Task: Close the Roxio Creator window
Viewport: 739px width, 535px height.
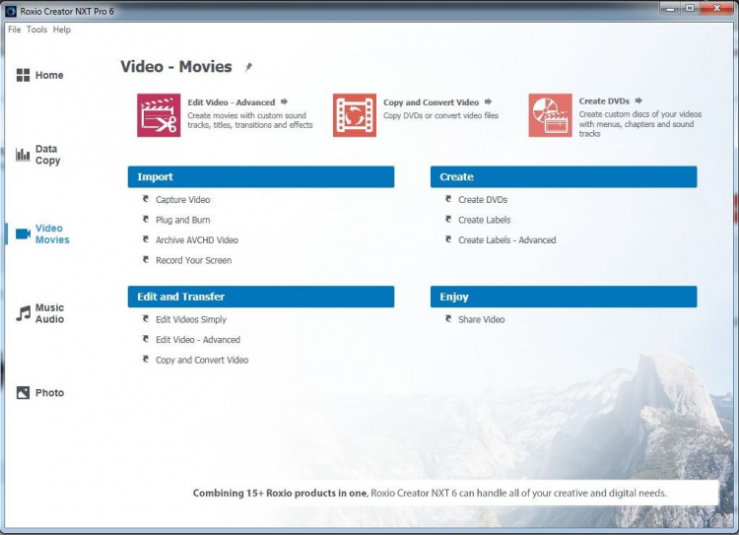Action: click(717, 8)
